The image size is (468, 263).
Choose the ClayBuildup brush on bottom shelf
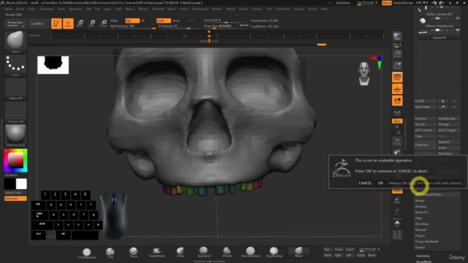273,253
